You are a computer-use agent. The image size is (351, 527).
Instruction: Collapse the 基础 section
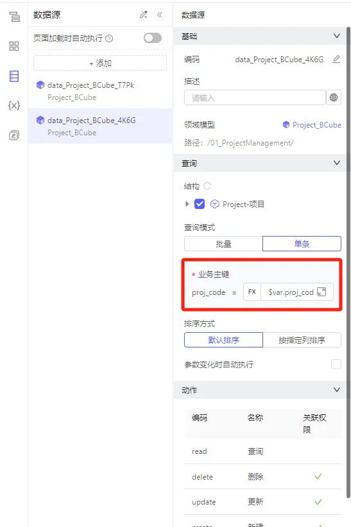(336, 36)
